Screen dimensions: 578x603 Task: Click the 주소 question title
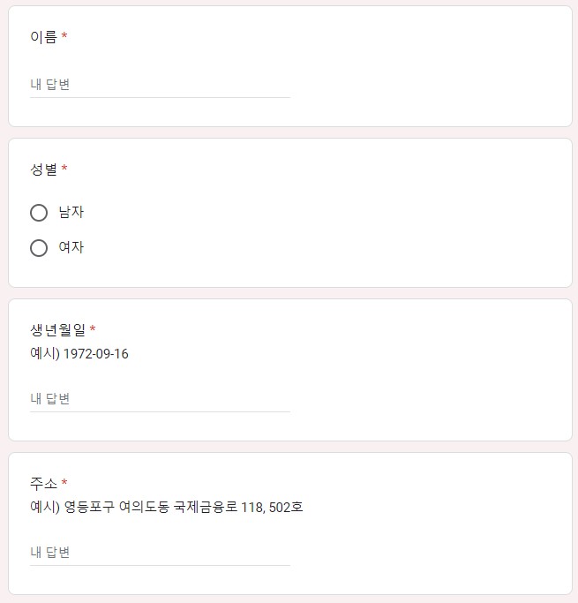point(43,483)
